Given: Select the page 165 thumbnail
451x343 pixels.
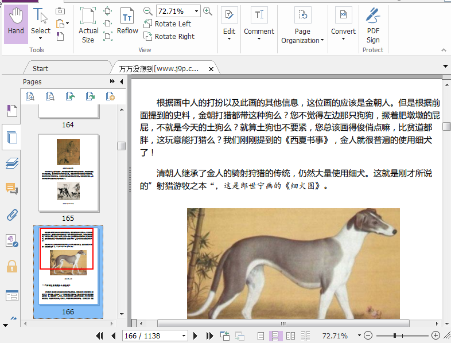Looking at the screenshot, I should point(68,173).
